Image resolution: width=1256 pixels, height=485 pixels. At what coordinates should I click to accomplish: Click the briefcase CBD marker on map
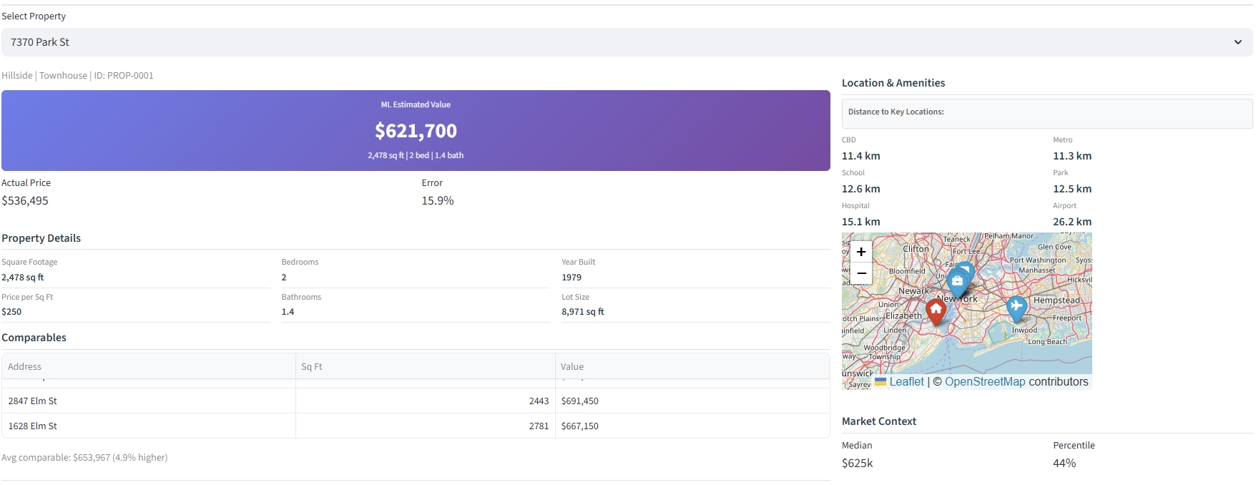[x=957, y=282]
